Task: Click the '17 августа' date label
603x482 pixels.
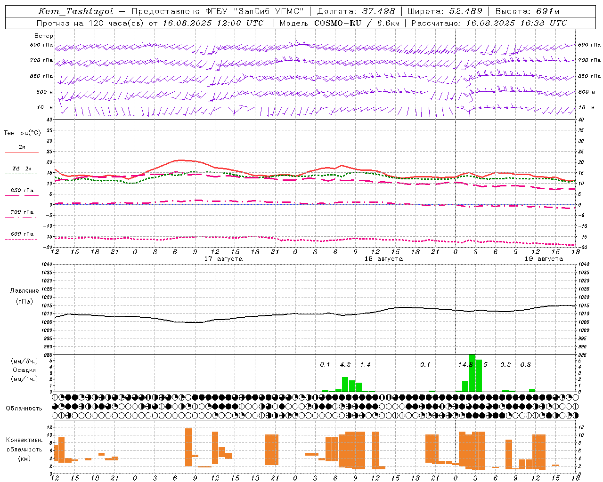Action: click(223, 259)
